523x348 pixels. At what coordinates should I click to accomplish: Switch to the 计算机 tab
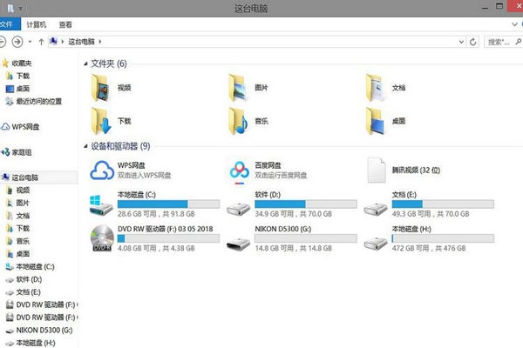[x=36, y=24]
